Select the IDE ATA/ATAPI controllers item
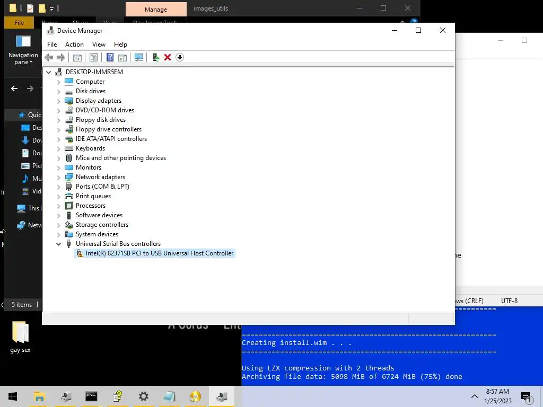Image resolution: width=543 pixels, height=407 pixels. pos(111,139)
